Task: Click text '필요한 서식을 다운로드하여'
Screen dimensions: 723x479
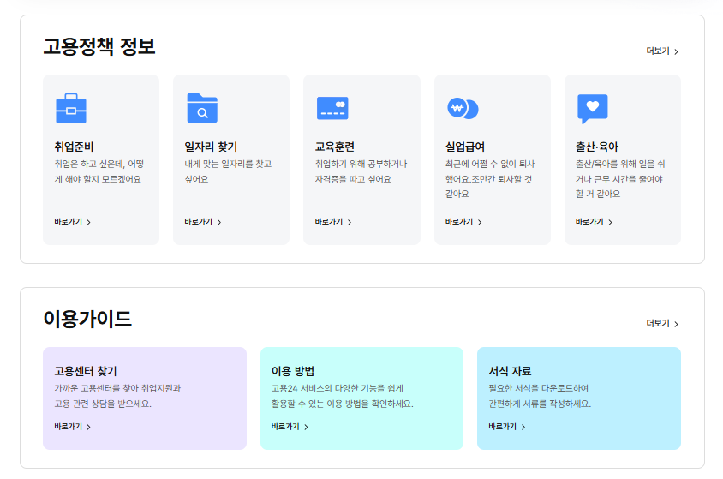Action: [539, 389]
